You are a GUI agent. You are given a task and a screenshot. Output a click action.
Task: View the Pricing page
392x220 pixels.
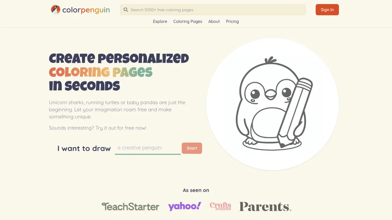point(232,21)
